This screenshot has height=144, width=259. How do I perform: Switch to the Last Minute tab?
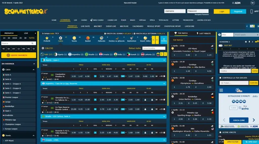tap(204, 33)
